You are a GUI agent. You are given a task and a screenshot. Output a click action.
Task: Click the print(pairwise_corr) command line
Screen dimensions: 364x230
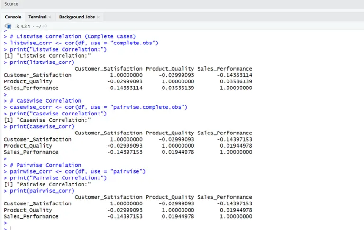(42, 191)
